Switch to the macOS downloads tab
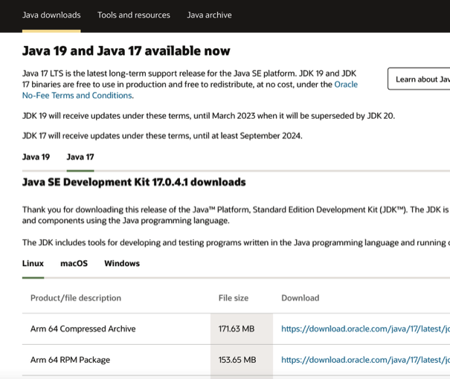This screenshot has height=379, width=450. pyautogui.click(x=74, y=263)
